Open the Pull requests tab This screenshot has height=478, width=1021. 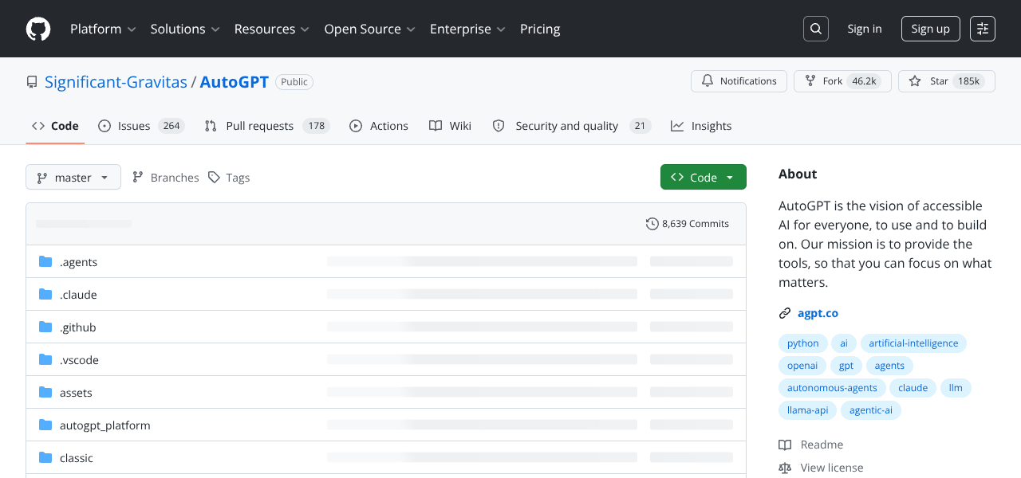(266, 126)
